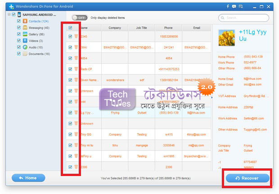Image resolution: width=279 pixels, height=194 pixels.
Task: Uncheck the checkbox for contact Rado CP
Action: (x=70, y=69)
